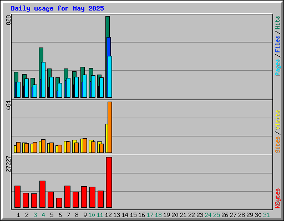Click the red KBytes bar for day 1
Viewport: 284px width, 221px height.
point(17,197)
